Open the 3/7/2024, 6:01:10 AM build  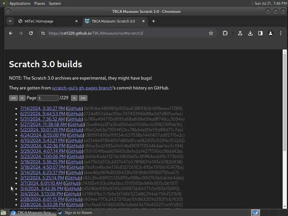click(x=41, y=183)
